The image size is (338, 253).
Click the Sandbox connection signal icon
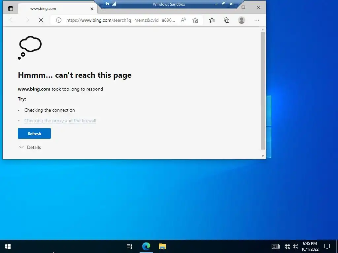click(x=114, y=4)
